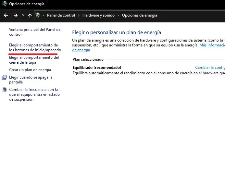Open the recent locations dropdown arrow
Image resolution: width=225 pixels, height=175 pixels.
[23, 15]
